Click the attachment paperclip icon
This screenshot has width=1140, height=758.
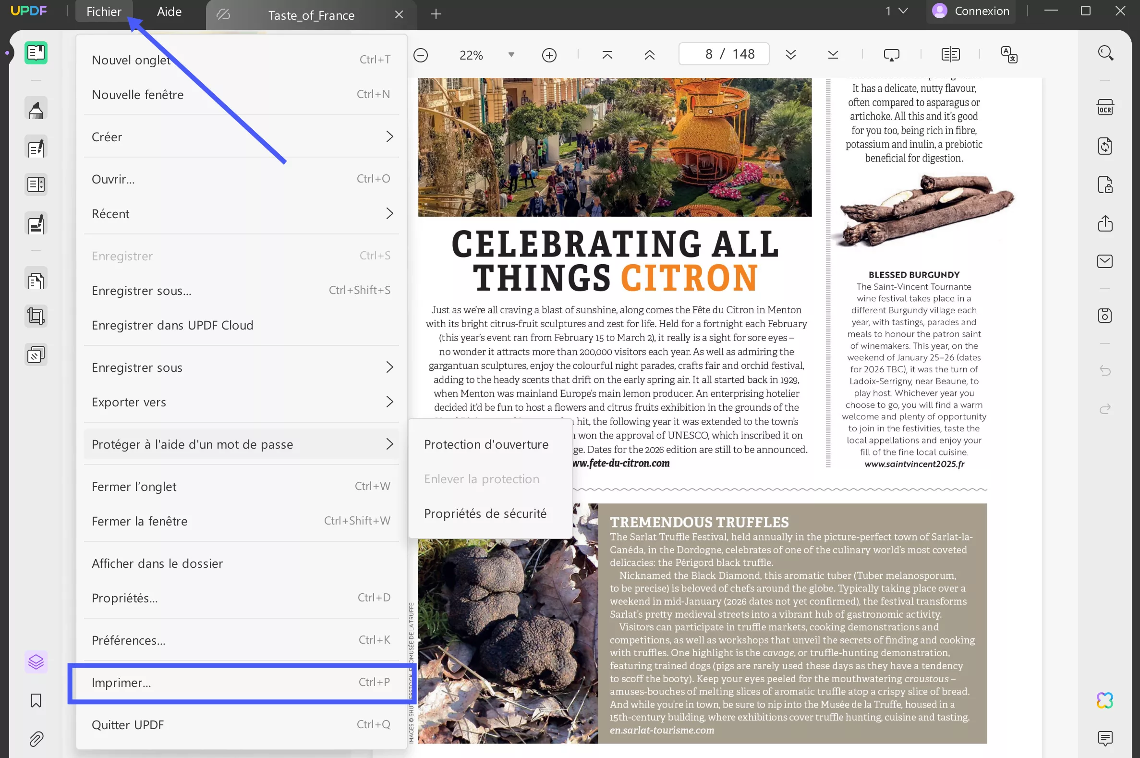pos(36,739)
